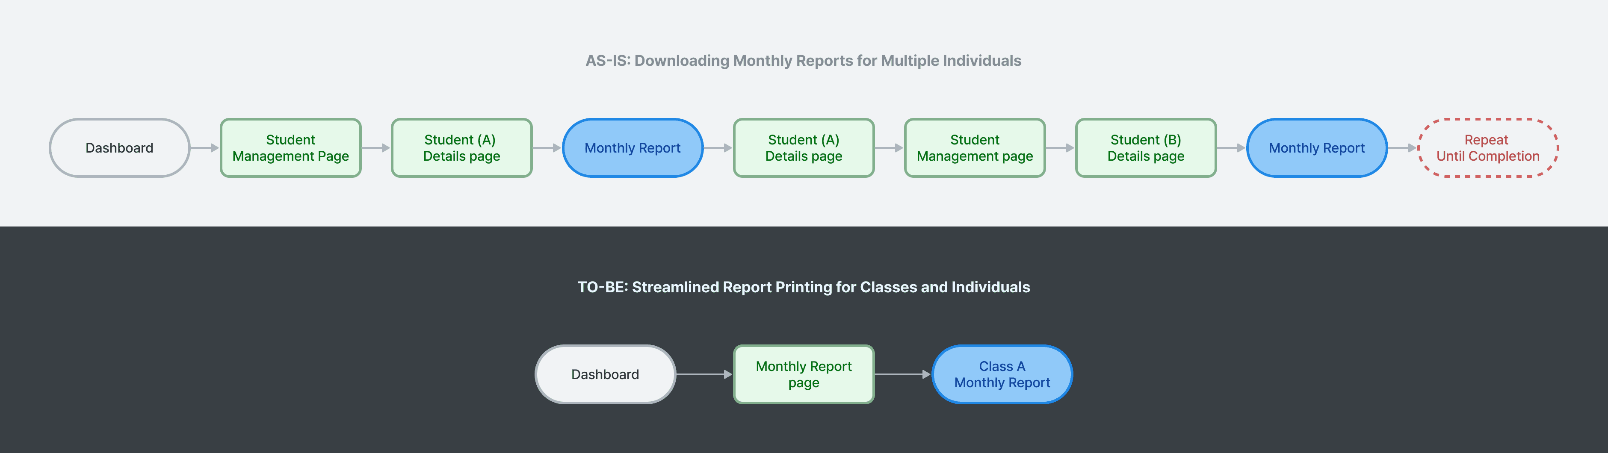Click the AS-IS: Downloading Monthly Reports heading
The width and height of the screenshot is (1608, 453).
pos(804,61)
